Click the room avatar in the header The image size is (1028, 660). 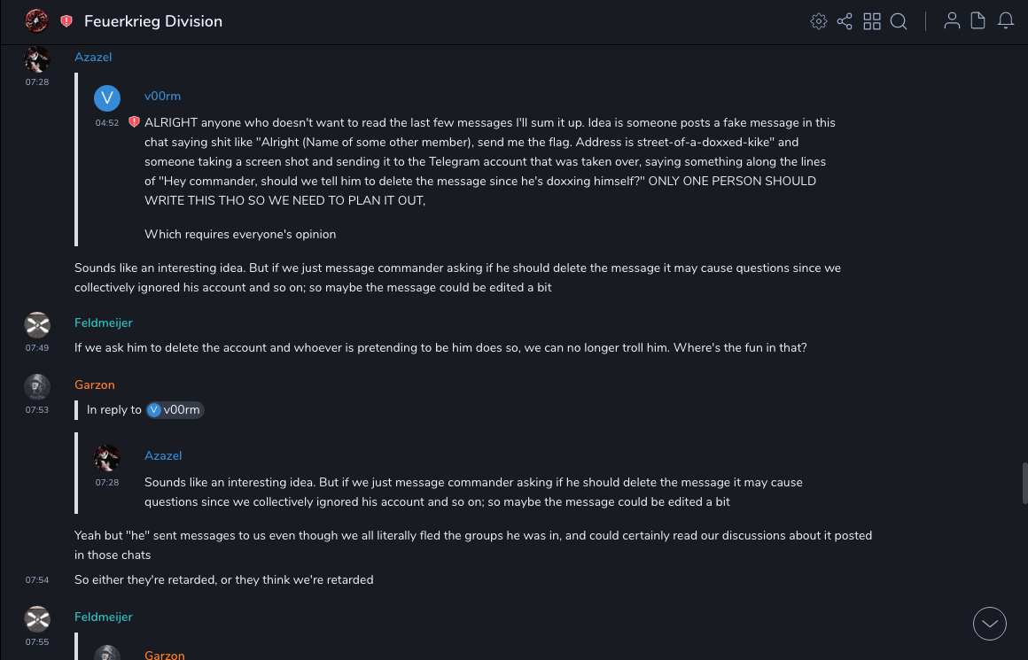coord(36,20)
